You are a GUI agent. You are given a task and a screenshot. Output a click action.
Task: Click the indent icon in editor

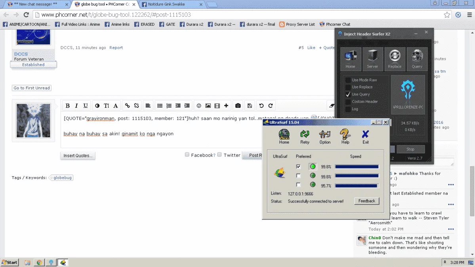187,105
